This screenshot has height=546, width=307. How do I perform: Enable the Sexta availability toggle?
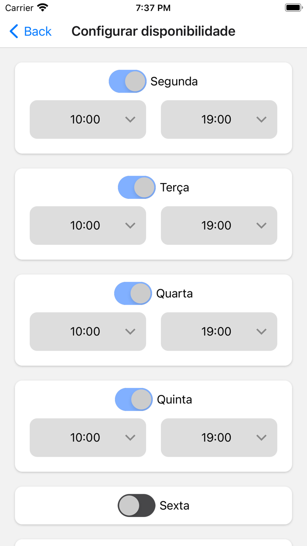pyautogui.click(x=136, y=506)
